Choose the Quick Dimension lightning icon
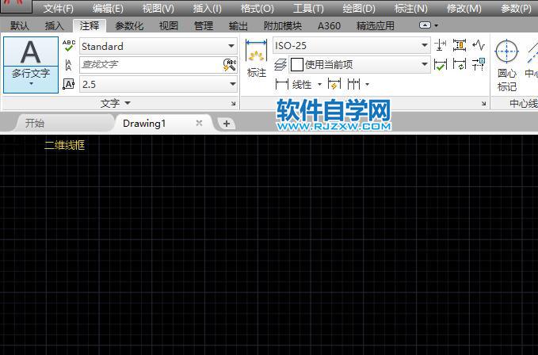 (334, 84)
